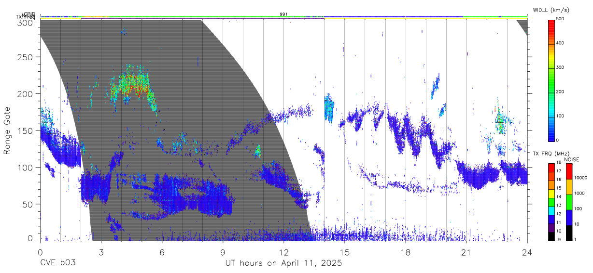Select the yellow 14–15 MHz segment of TX FRQ bar
The width and height of the screenshot is (593, 273).
(x=551, y=193)
